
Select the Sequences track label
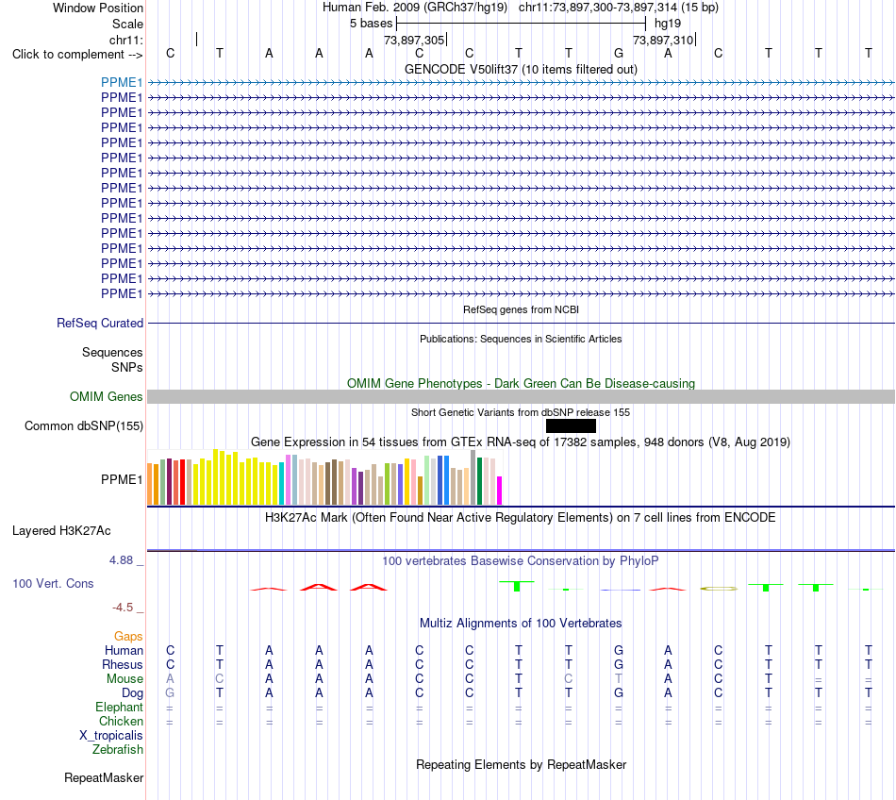pos(112,352)
